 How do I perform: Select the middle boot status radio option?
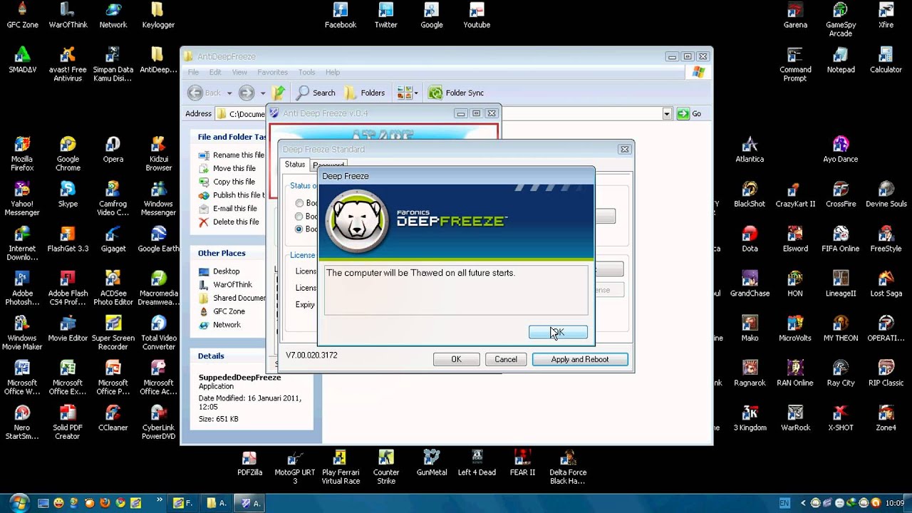(299, 217)
